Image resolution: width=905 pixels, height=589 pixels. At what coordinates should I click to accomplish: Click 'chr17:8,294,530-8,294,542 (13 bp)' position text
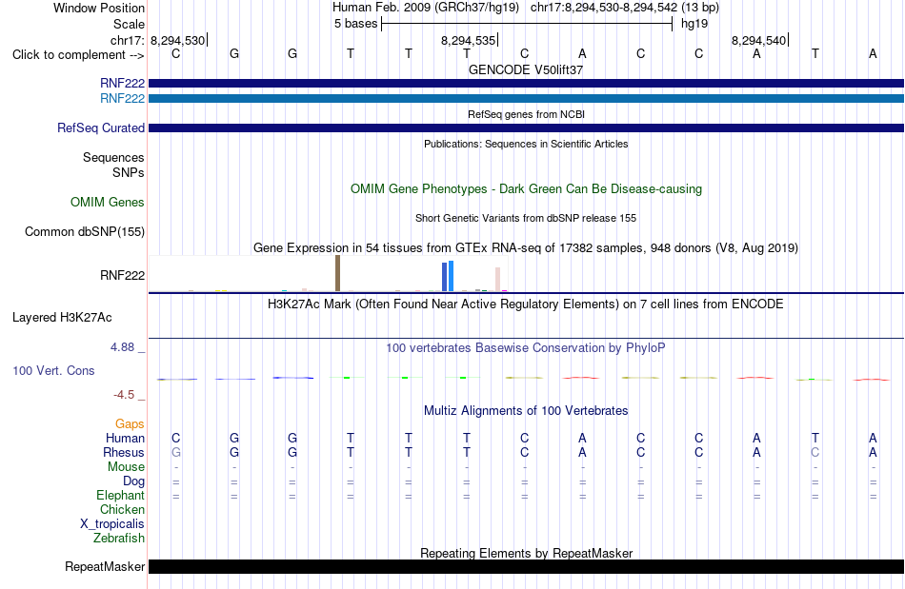pyautogui.click(x=625, y=8)
